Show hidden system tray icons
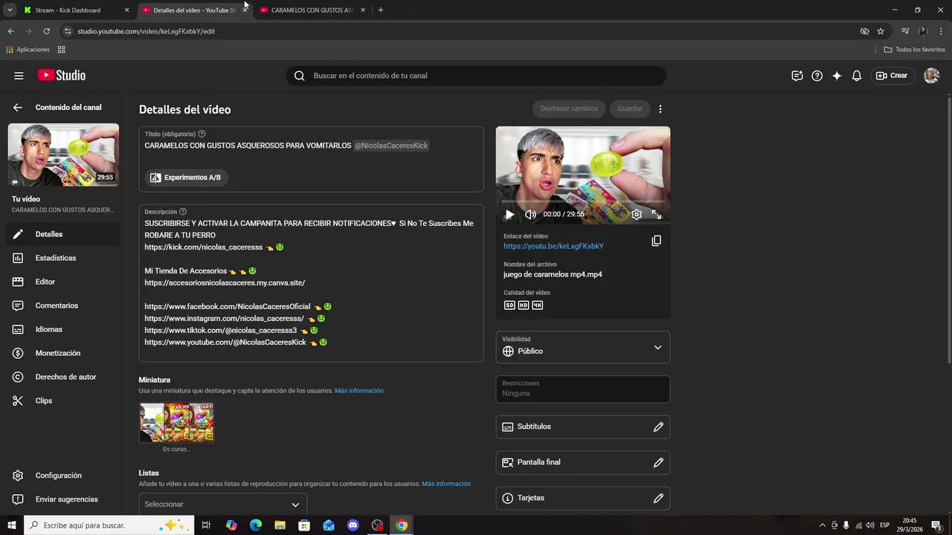The image size is (952, 535). pos(822,525)
